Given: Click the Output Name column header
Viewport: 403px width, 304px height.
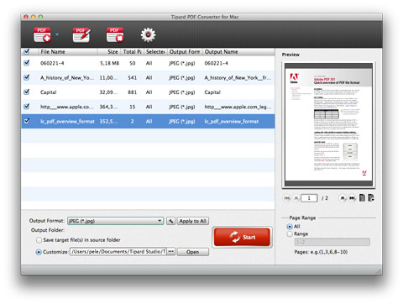Looking at the screenshot, I should [238, 52].
